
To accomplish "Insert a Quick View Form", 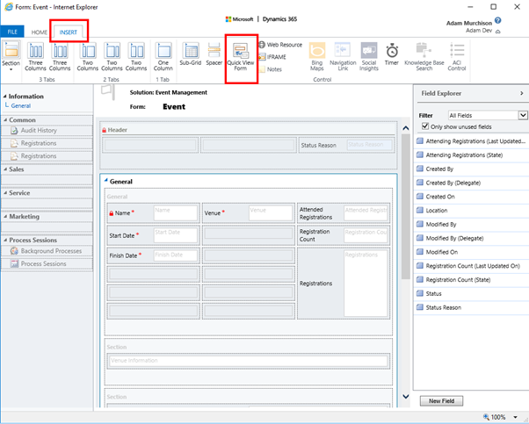I will (x=241, y=58).
